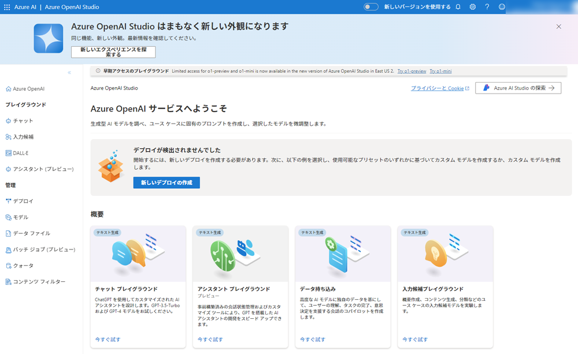
Task: Open バッチ ジョブ (プレビュー) in the sidebar
Action: [45, 249]
